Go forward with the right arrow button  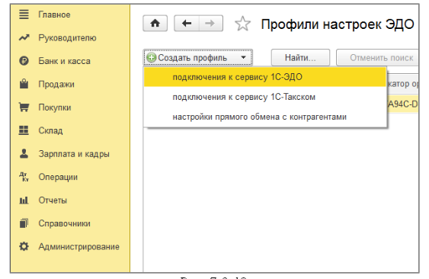tap(210, 24)
